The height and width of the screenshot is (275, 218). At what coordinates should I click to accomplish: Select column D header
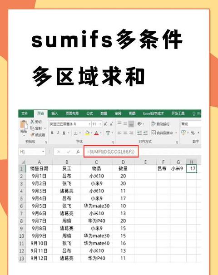[x=123, y=162]
